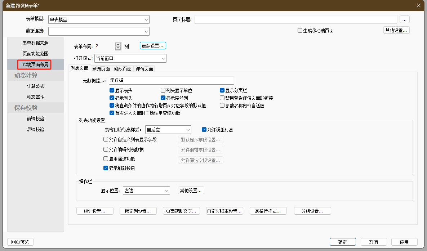427x251 pixels.
Task: Click the 统计设置... button
Action: 95,211
